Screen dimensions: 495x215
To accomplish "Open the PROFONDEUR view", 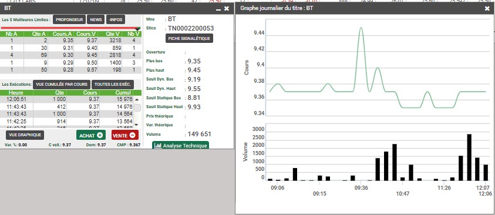I will pyautogui.click(x=69, y=19).
